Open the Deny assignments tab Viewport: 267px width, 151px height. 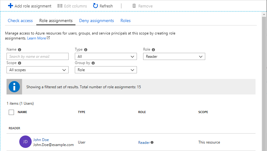pos(97,21)
